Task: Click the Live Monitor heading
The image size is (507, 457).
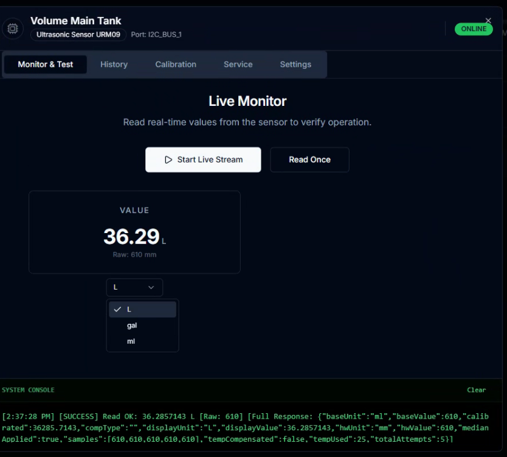Action: [x=247, y=101]
